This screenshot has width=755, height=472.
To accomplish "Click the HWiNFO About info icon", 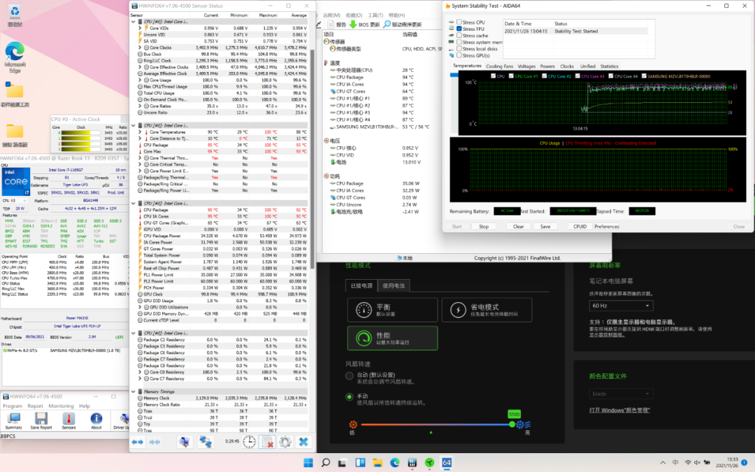I will (96, 419).
